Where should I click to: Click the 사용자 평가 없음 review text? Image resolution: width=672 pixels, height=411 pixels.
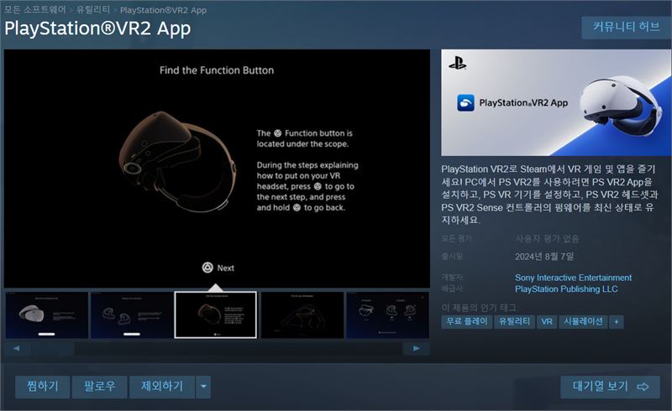(547, 238)
